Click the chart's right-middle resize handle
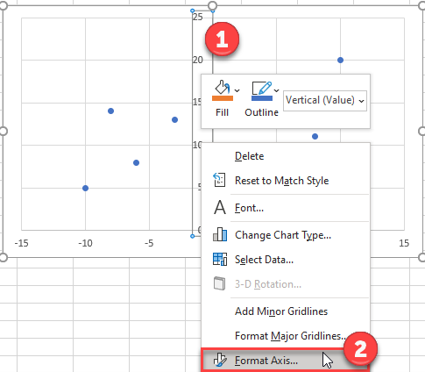Viewport: 425px width, 372px height. point(422,132)
